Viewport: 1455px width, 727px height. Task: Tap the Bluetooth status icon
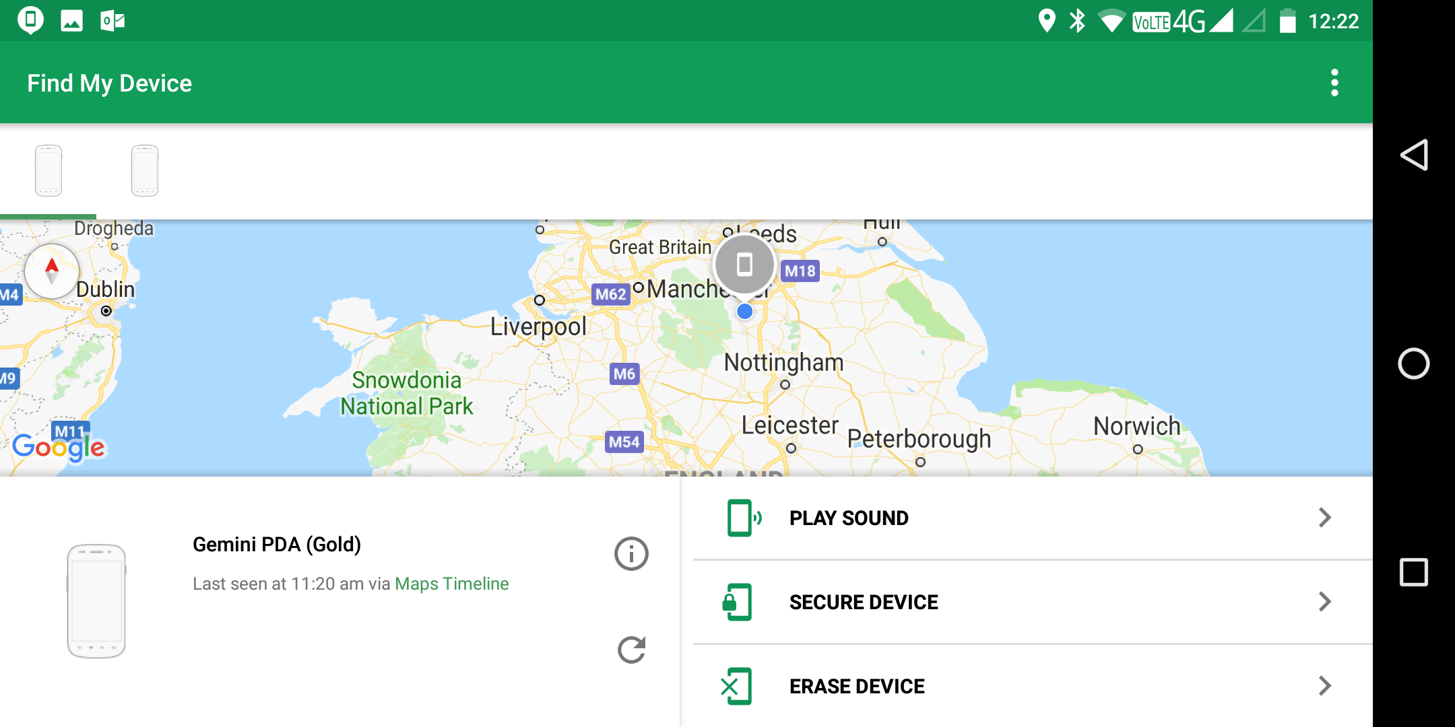[x=1078, y=21]
